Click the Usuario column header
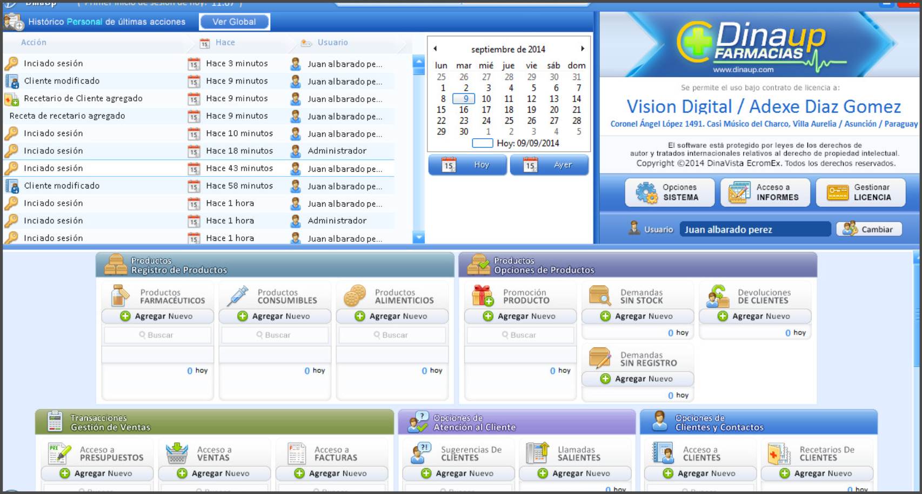 pos(332,42)
